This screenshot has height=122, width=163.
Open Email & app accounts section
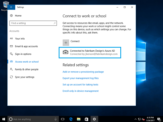(26, 46)
